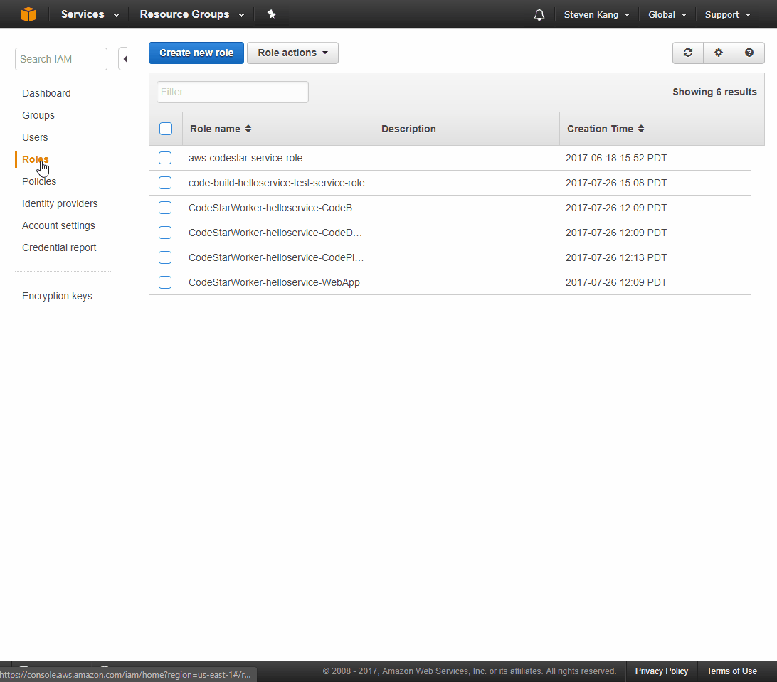Viewport: 777px width, 682px height.
Task: Click the 2017-06-18 15:52 PDT creation time
Action: click(x=616, y=158)
